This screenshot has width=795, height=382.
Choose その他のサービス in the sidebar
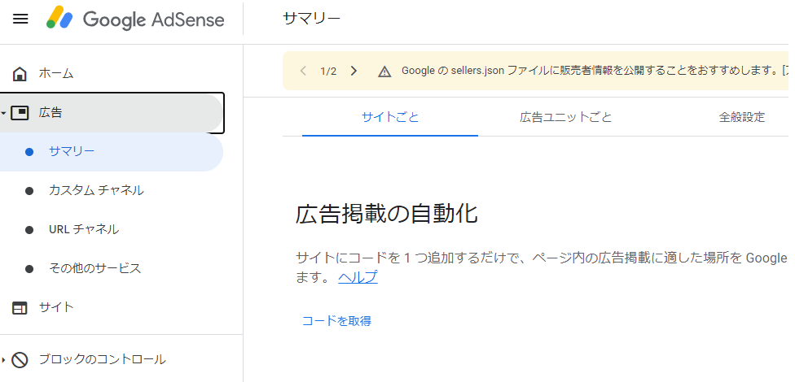(x=94, y=268)
